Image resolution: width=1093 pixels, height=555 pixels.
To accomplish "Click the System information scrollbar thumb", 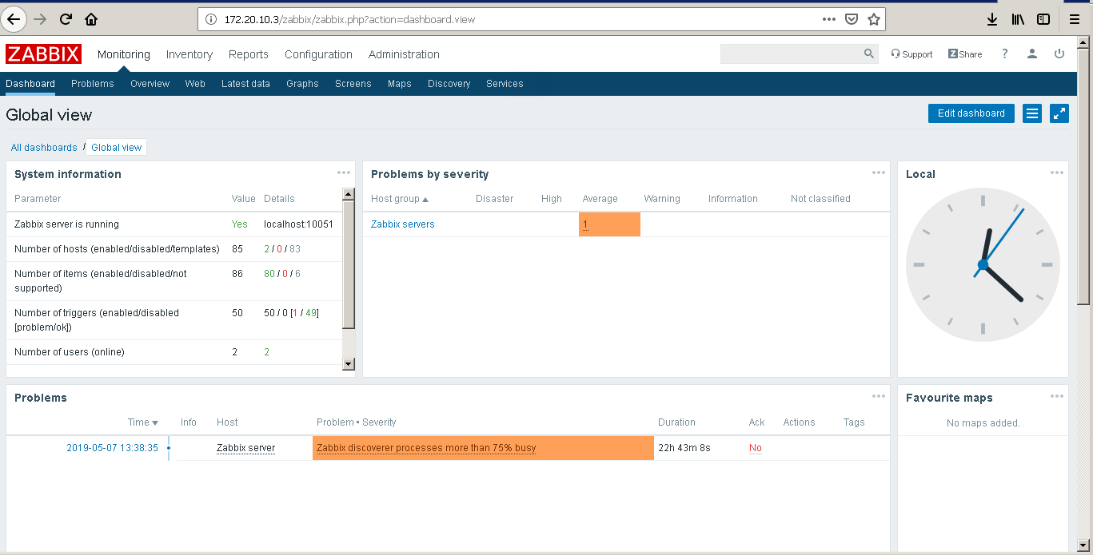I will coord(349,264).
